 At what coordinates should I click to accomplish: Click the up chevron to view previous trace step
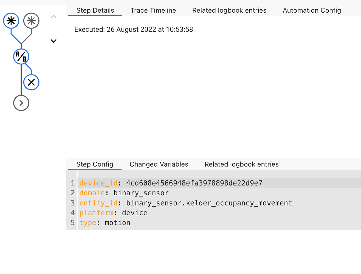(x=53, y=16)
